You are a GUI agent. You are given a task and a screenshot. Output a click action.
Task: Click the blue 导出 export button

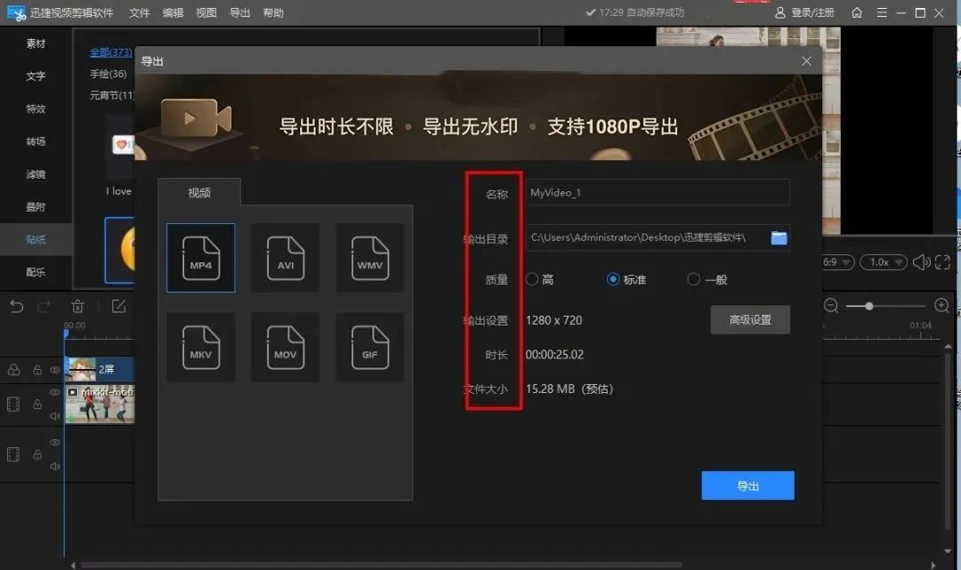pos(747,485)
